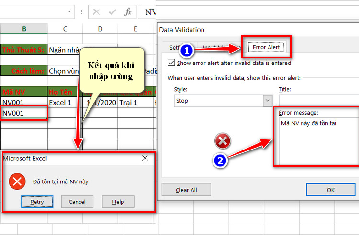
Task: Click the Title input field
Action: pos(319,101)
